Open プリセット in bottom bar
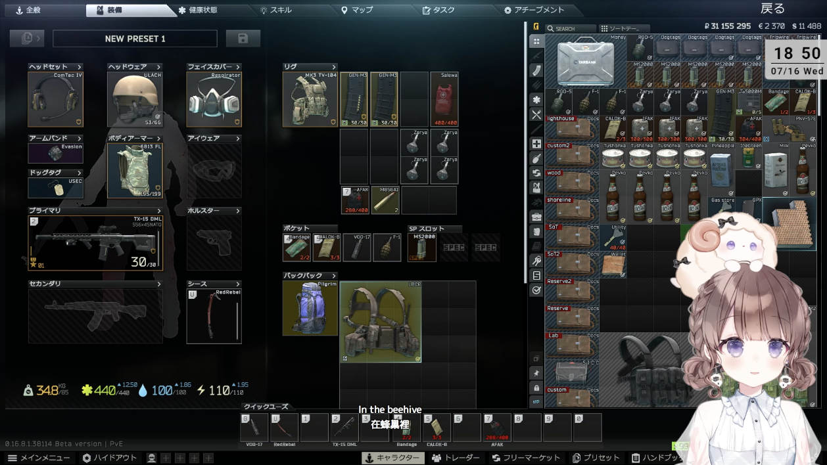The image size is (827, 465). pyautogui.click(x=596, y=458)
